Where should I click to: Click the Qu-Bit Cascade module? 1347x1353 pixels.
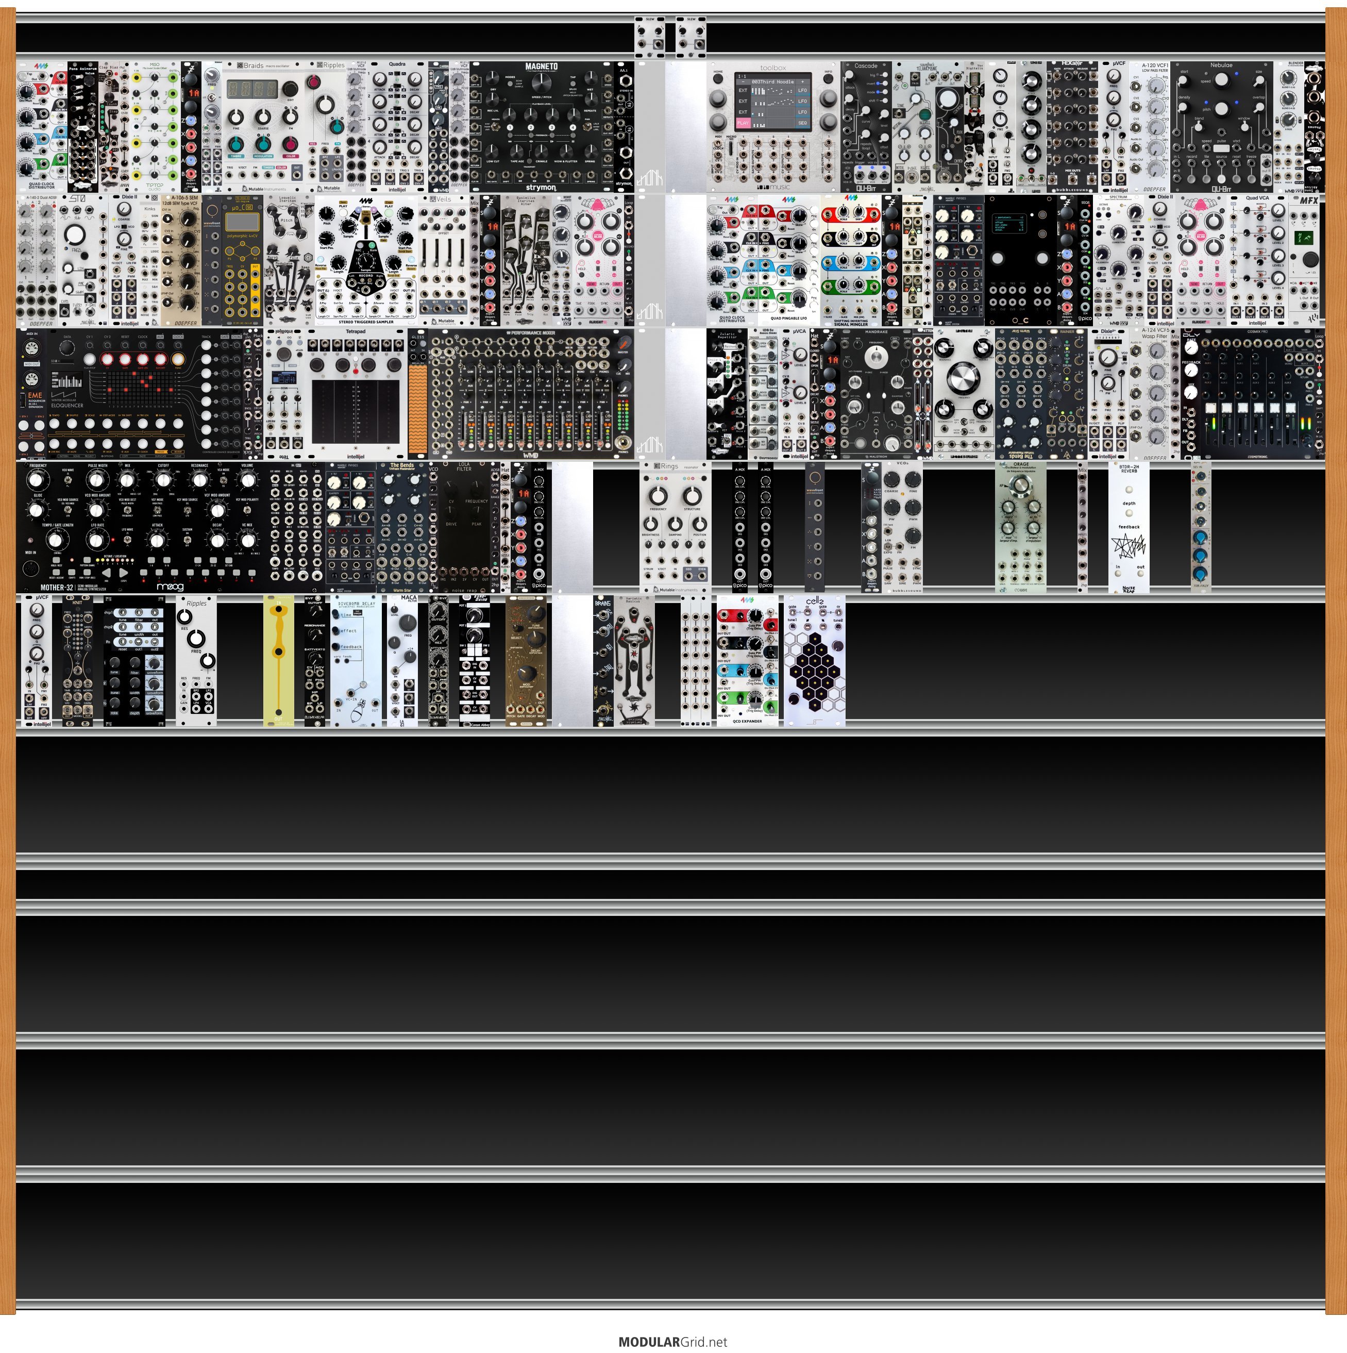point(866,127)
